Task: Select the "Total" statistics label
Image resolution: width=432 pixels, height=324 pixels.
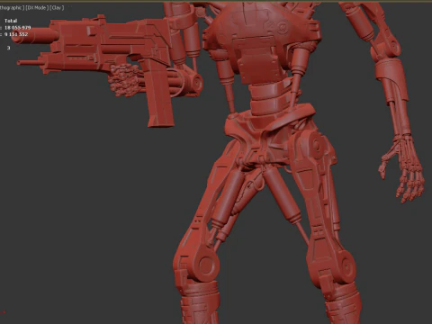Action: (11, 21)
